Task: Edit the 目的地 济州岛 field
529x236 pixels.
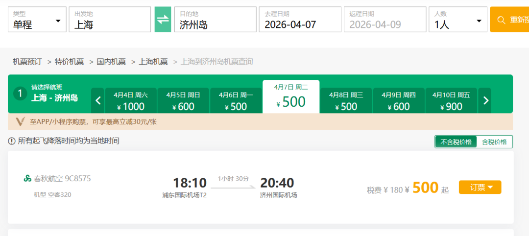Action: (x=215, y=20)
